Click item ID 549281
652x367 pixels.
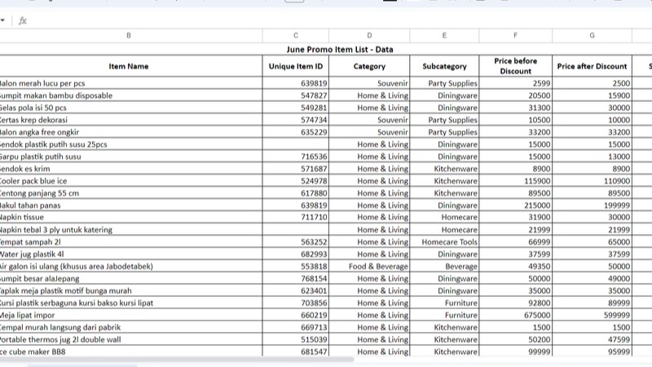pos(296,108)
